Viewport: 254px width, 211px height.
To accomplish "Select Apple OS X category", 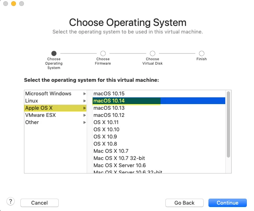I will tap(55, 108).
